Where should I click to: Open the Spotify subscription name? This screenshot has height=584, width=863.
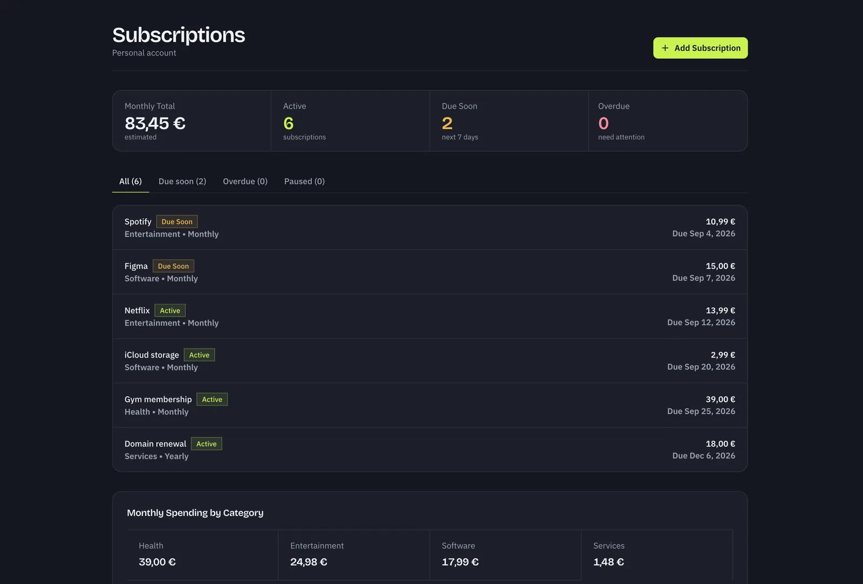click(x=138, y=221)
